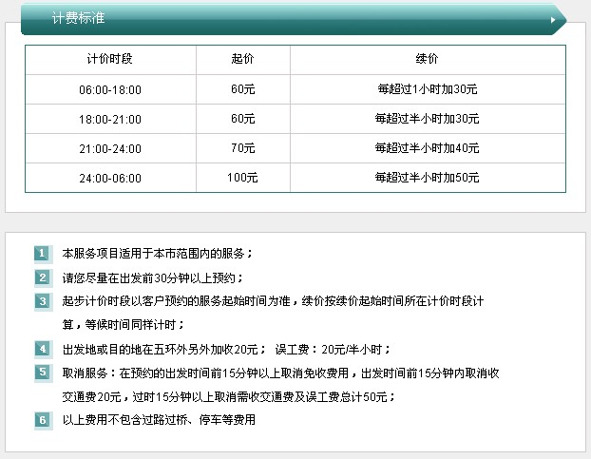Click the 续价 column header
591x459 pixels.
[427, 59]
